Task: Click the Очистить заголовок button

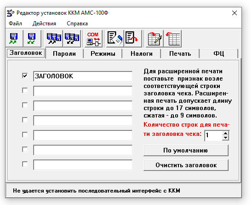Action: [186, 165]
